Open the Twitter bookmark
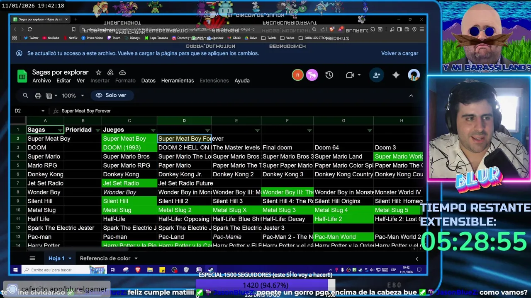This screenshot has height=298, width=531. [31, 38]
